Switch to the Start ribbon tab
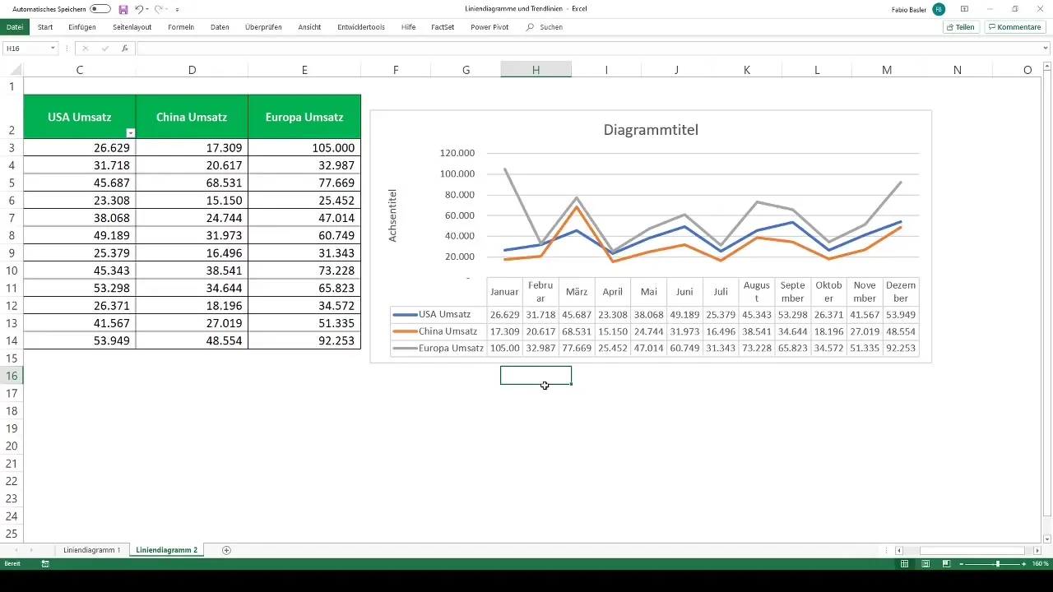Image resolution: width=1053 pixels, height=592 pixels. click(x=45, y=27)
